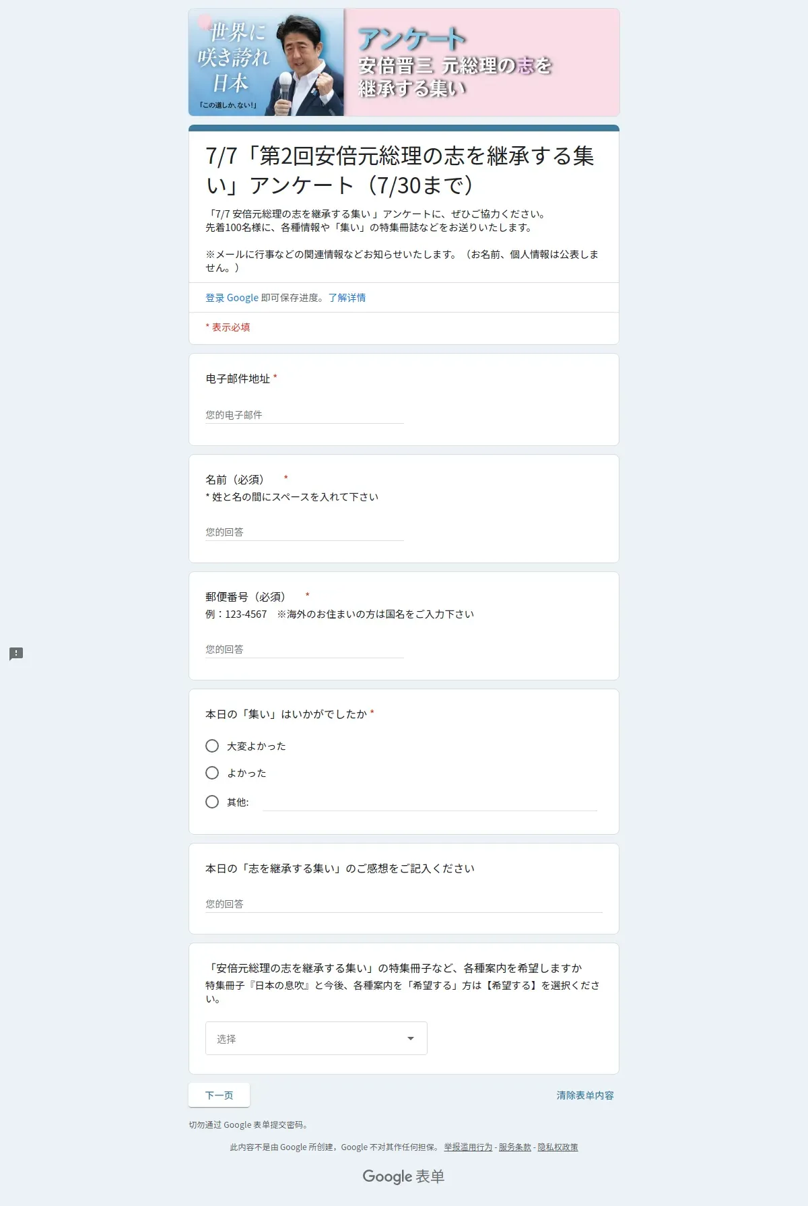Focus the 其他 option text field
808x1206 pixels.
click(430, 802)
